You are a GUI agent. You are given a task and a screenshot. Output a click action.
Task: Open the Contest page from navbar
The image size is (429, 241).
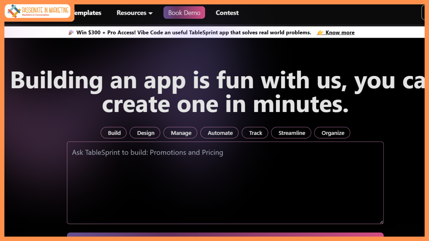point(227,13)
